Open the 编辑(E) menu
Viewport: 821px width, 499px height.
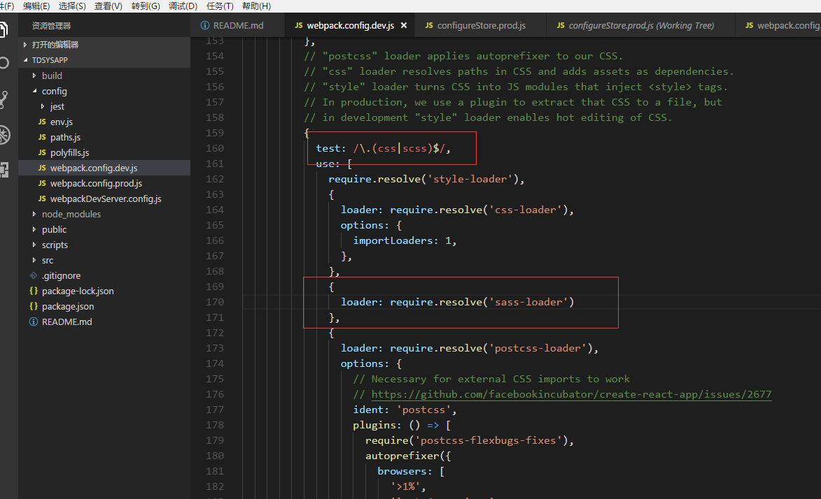click(x=36, y=6)
